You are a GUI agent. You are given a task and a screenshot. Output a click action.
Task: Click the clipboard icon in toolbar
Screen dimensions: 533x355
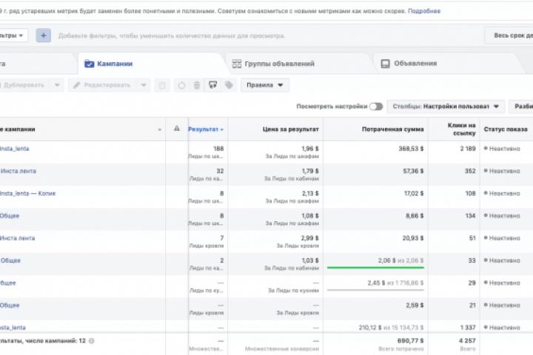(x=163, y=85)
